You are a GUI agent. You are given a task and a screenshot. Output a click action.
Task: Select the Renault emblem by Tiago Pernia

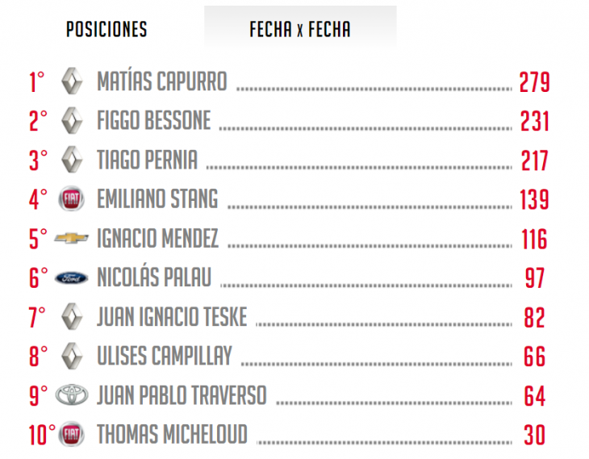(x=72, y=160)
